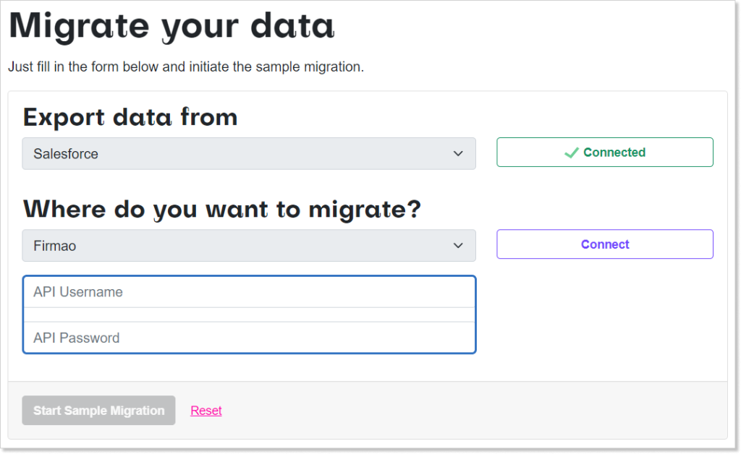Click the Reset link
The width and height of the screenshot is (741, 454).
tap(206, 411)
